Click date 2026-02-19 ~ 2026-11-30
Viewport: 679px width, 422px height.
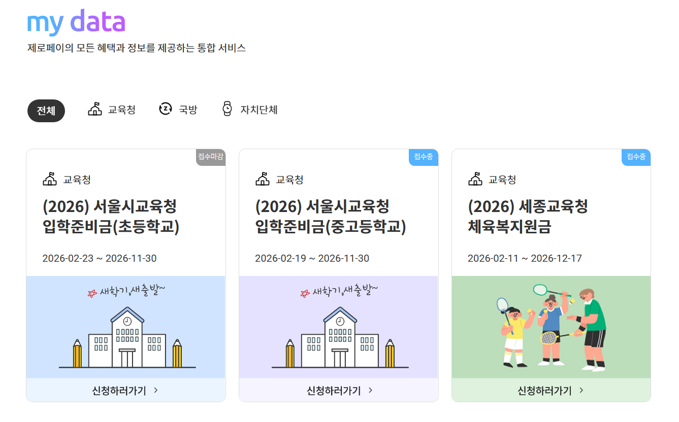click(x=312, y=258)
